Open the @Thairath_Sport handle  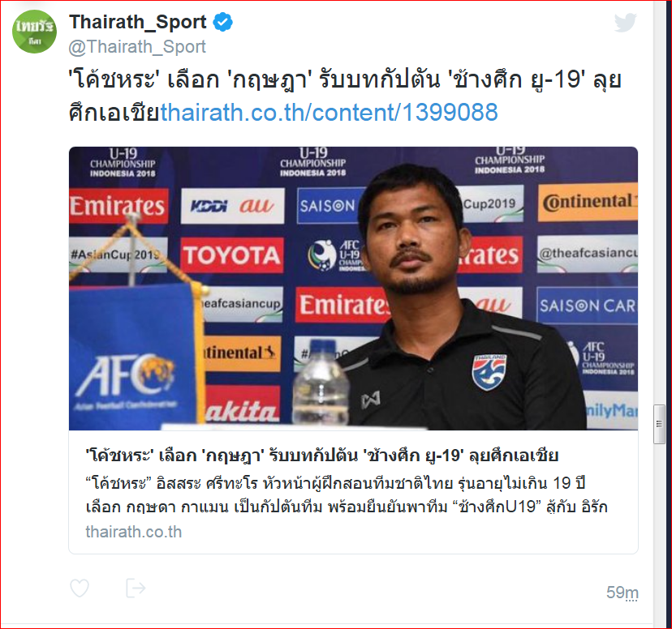137,47
